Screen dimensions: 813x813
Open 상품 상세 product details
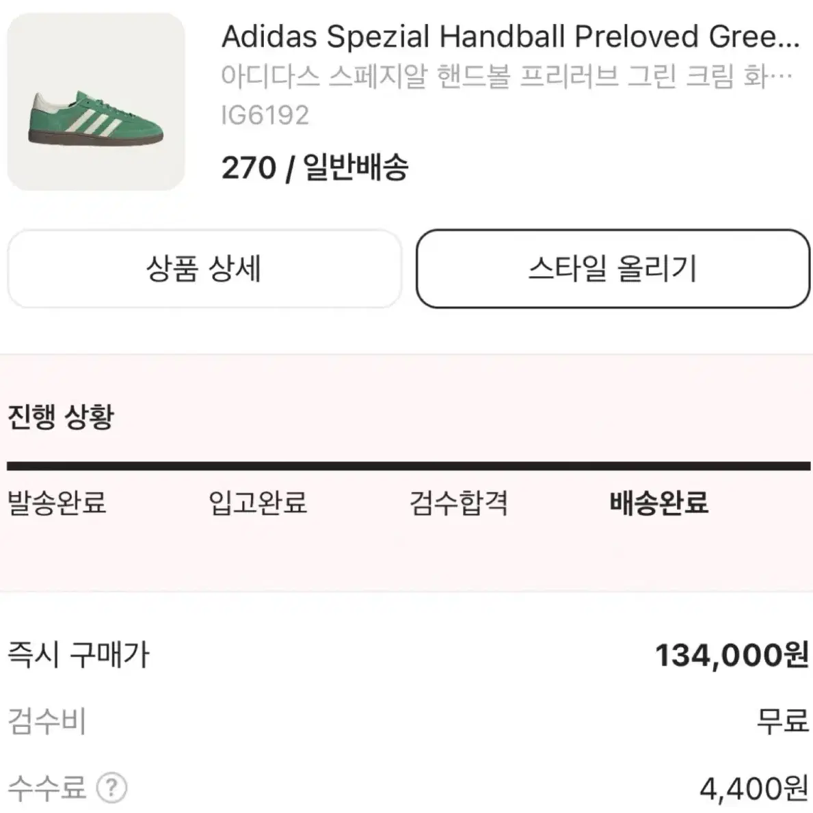204,269
